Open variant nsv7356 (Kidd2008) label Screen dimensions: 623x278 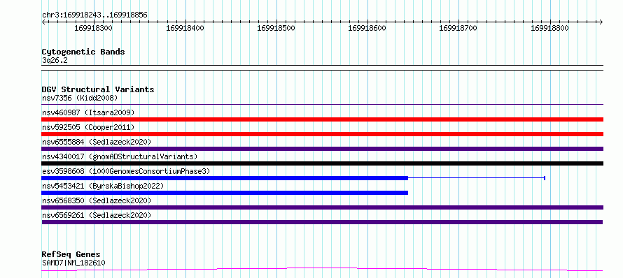[x=80, y=98]
